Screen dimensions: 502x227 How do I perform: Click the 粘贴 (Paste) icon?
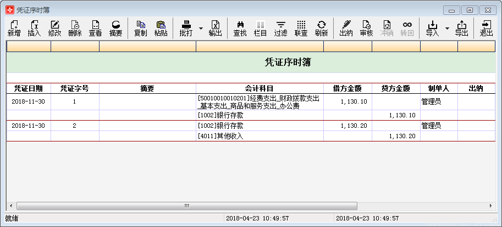pos(161,28)
